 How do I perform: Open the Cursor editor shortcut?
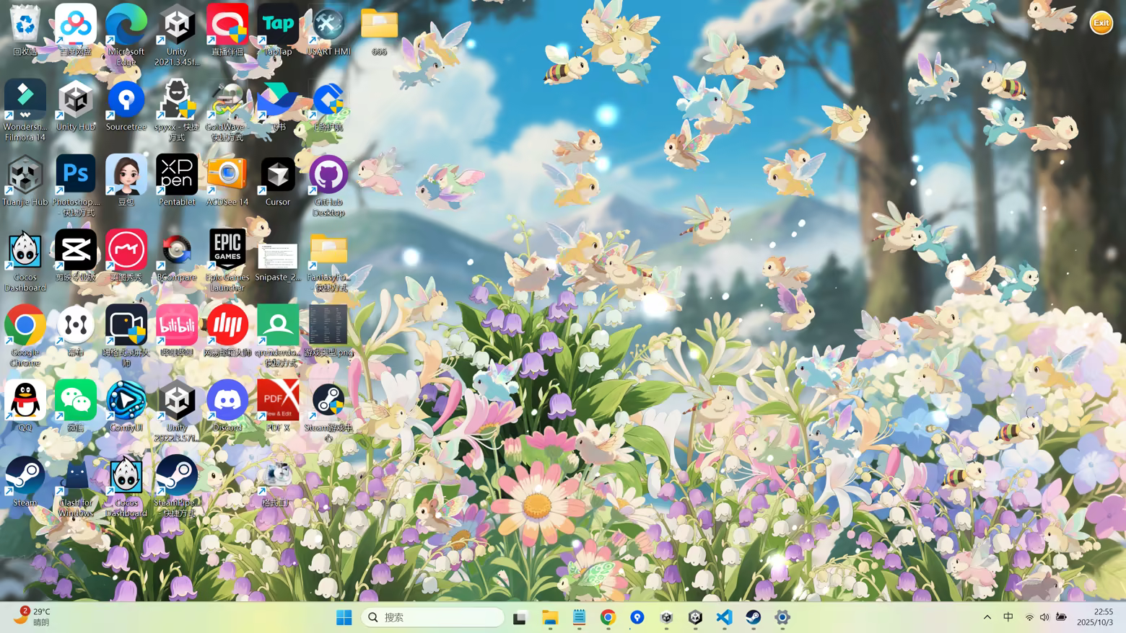(278, 175)
